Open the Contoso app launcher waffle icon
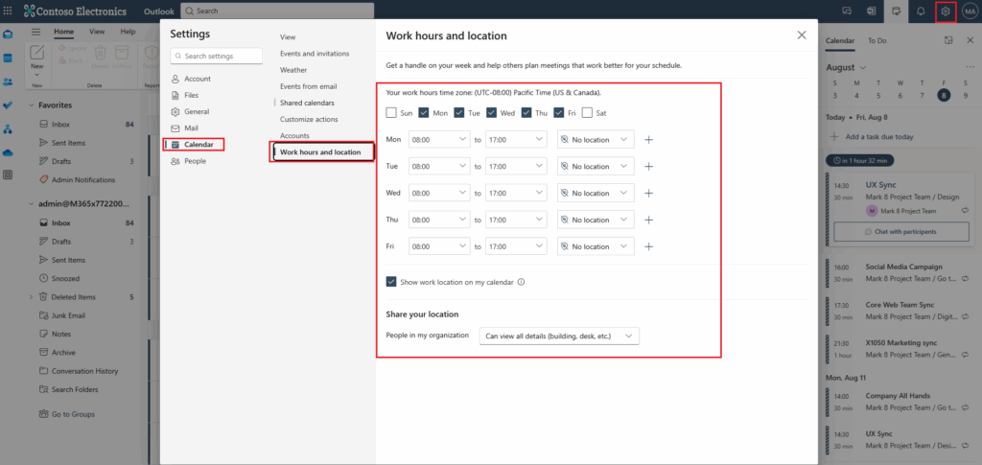 [10, 11]
